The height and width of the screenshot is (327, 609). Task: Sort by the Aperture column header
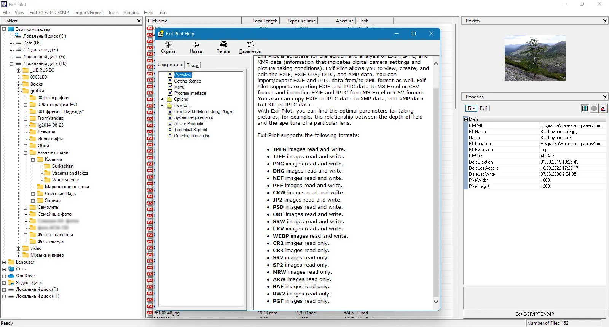point(337,21)
